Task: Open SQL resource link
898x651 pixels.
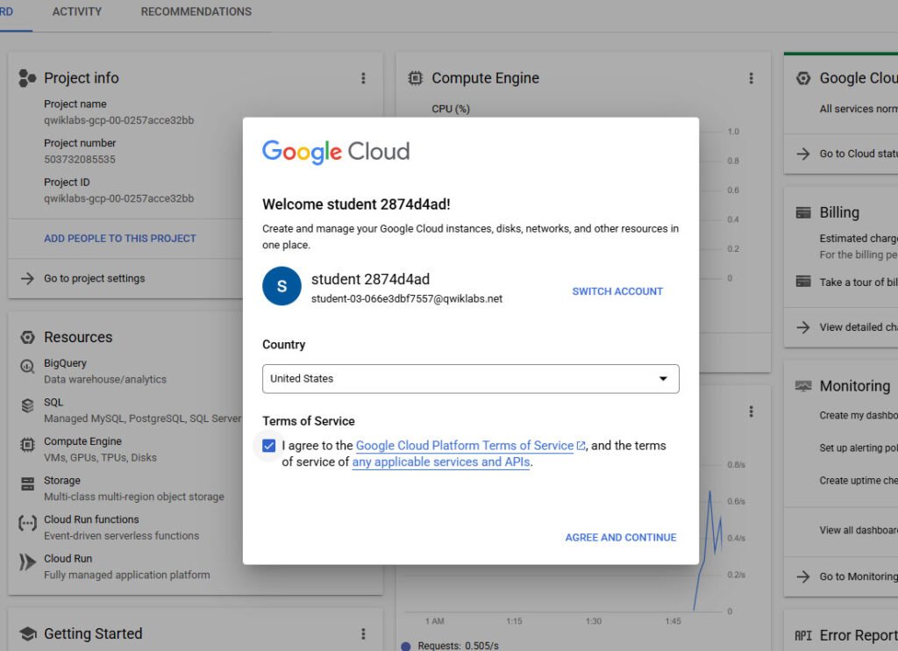Action: point(53,403)
